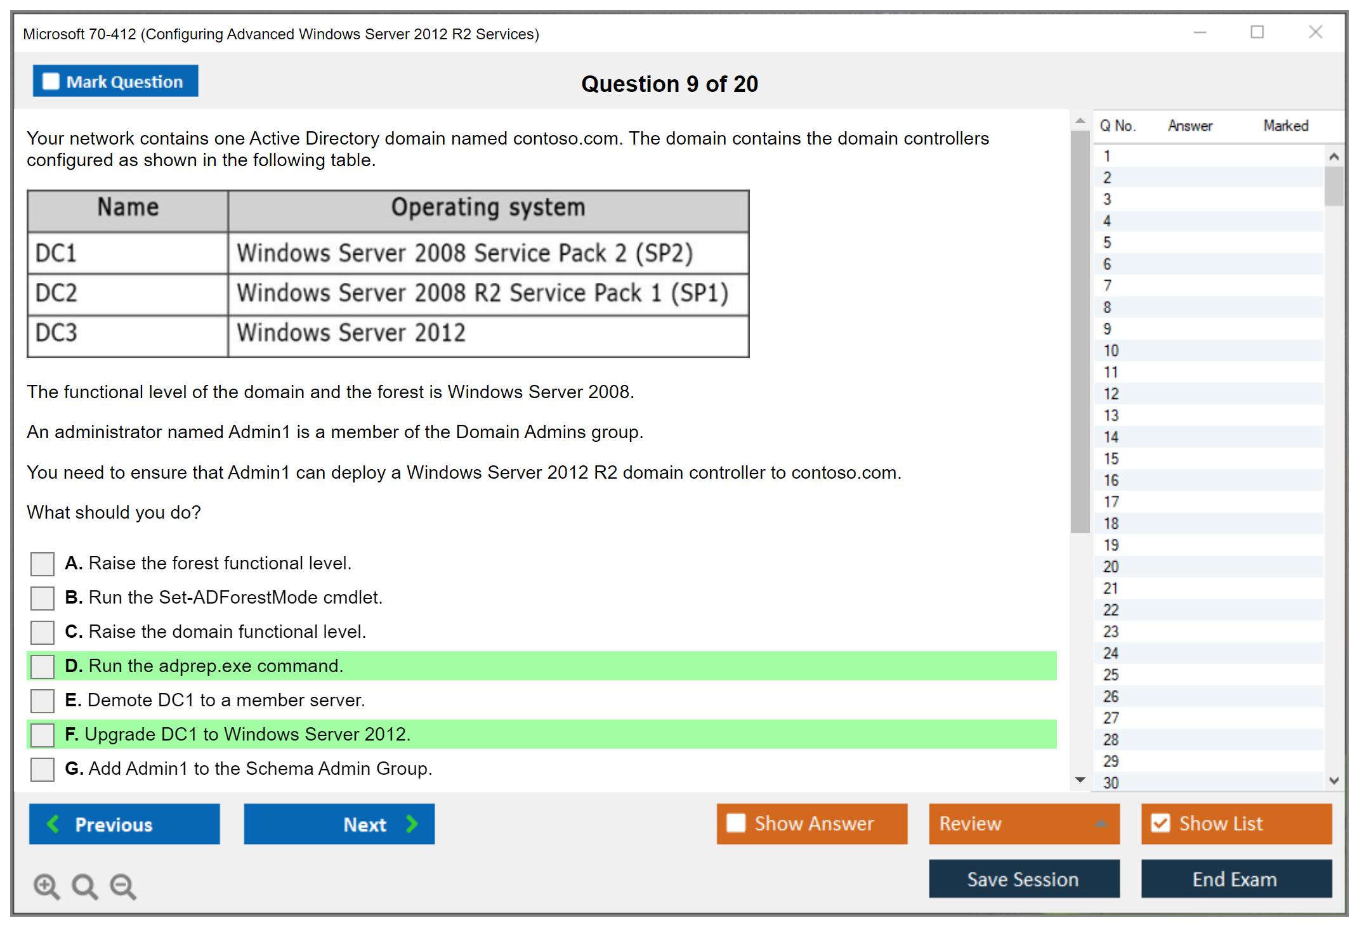Click the zoom out magnifier icon
This screenshot has width=1364, height=932.
point(123,886)
